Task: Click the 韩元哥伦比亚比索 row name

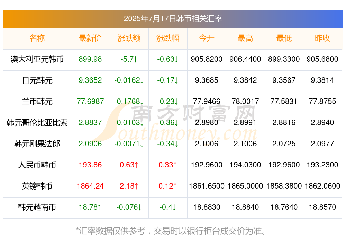Action: pyautogui.click(x=37, y=122)
